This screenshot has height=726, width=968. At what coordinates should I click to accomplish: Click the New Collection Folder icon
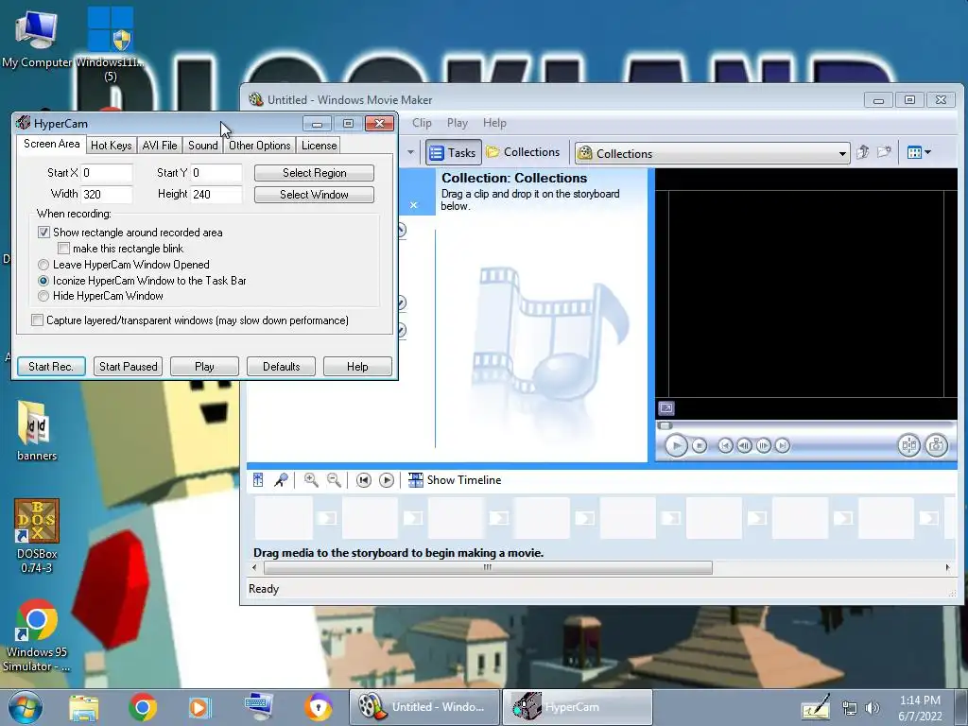click(x=884, y=152)
